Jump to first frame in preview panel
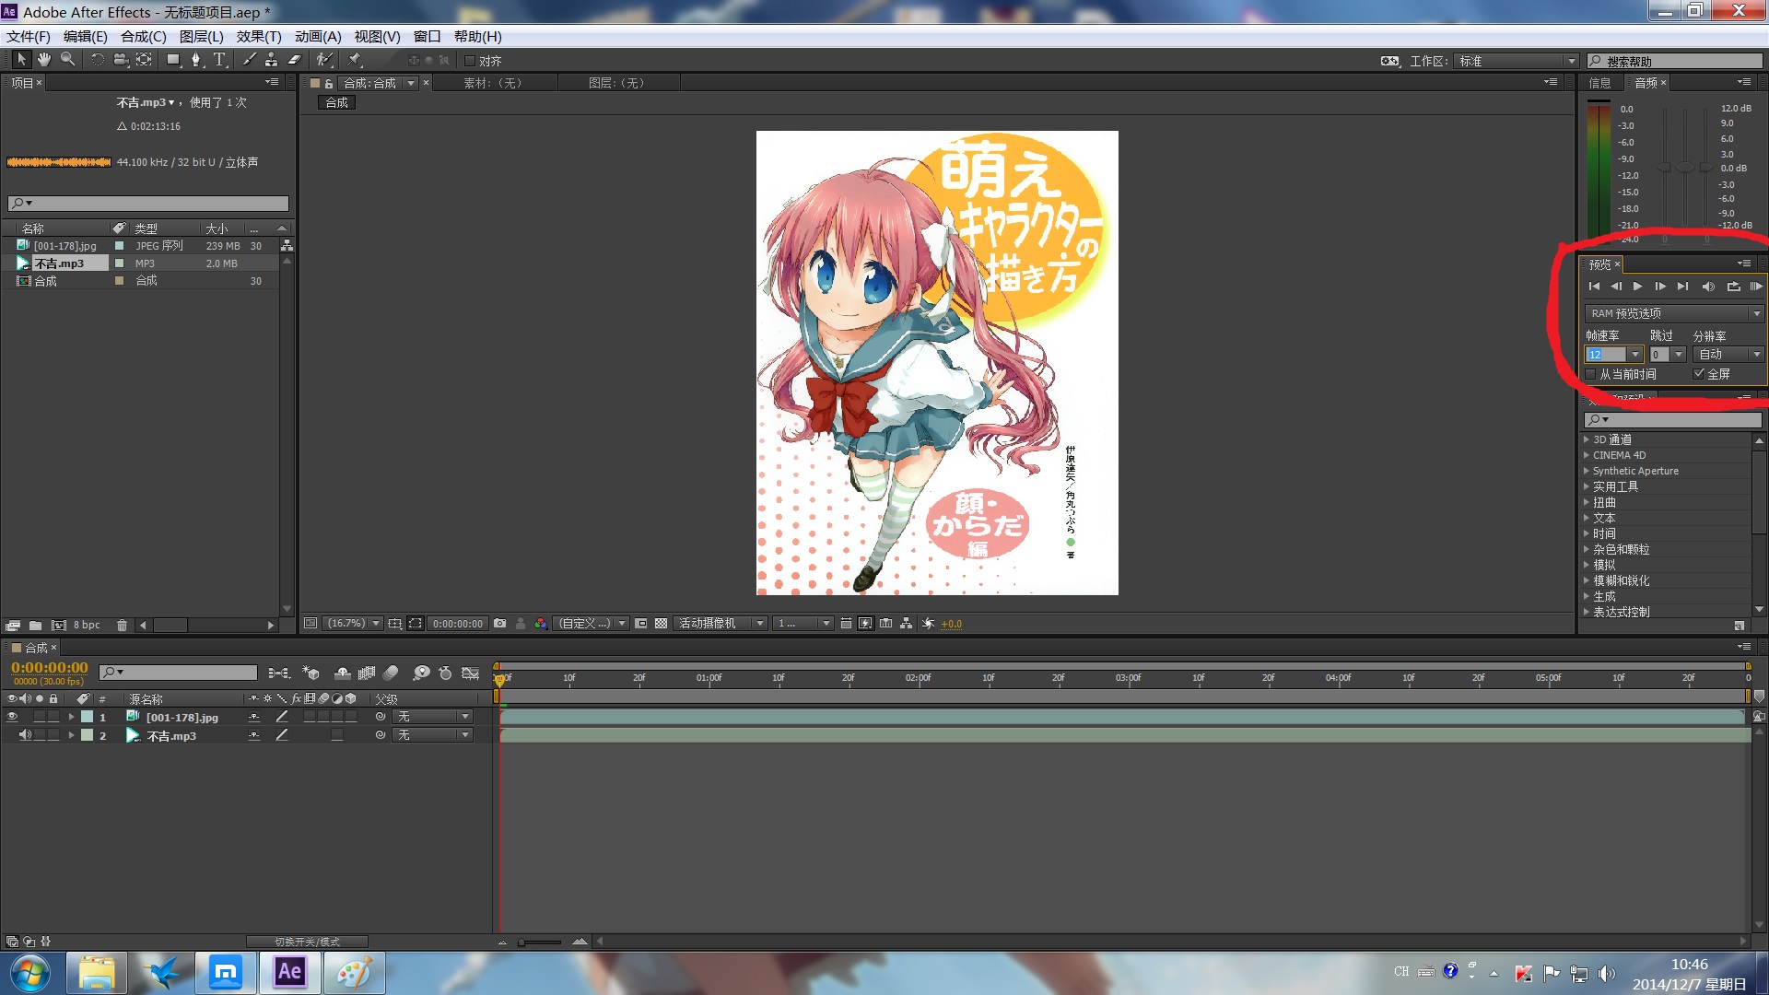Screen dimensions: 1769x995 1594,287
